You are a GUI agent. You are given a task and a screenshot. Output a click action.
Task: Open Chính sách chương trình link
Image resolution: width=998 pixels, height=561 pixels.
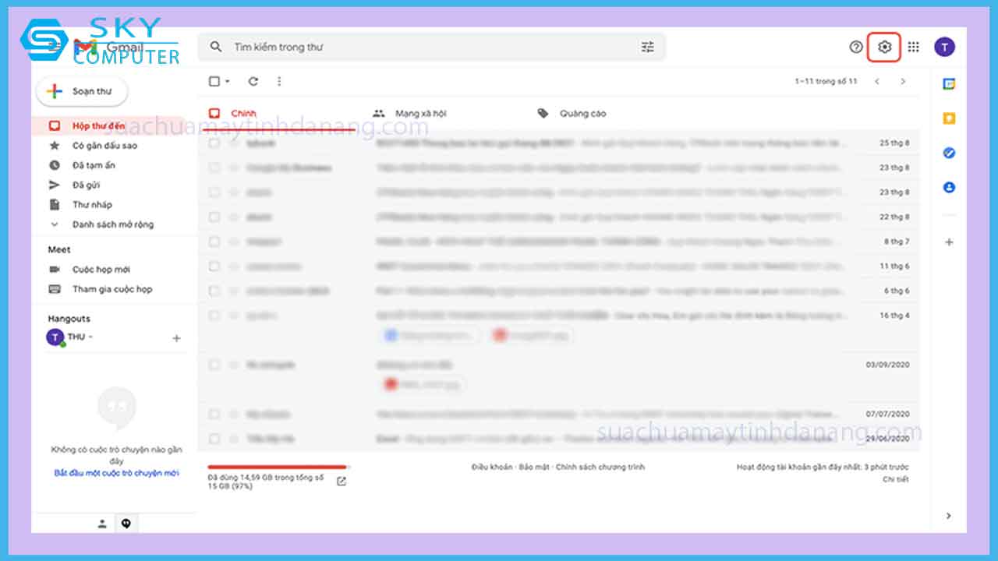click(600, 467)
